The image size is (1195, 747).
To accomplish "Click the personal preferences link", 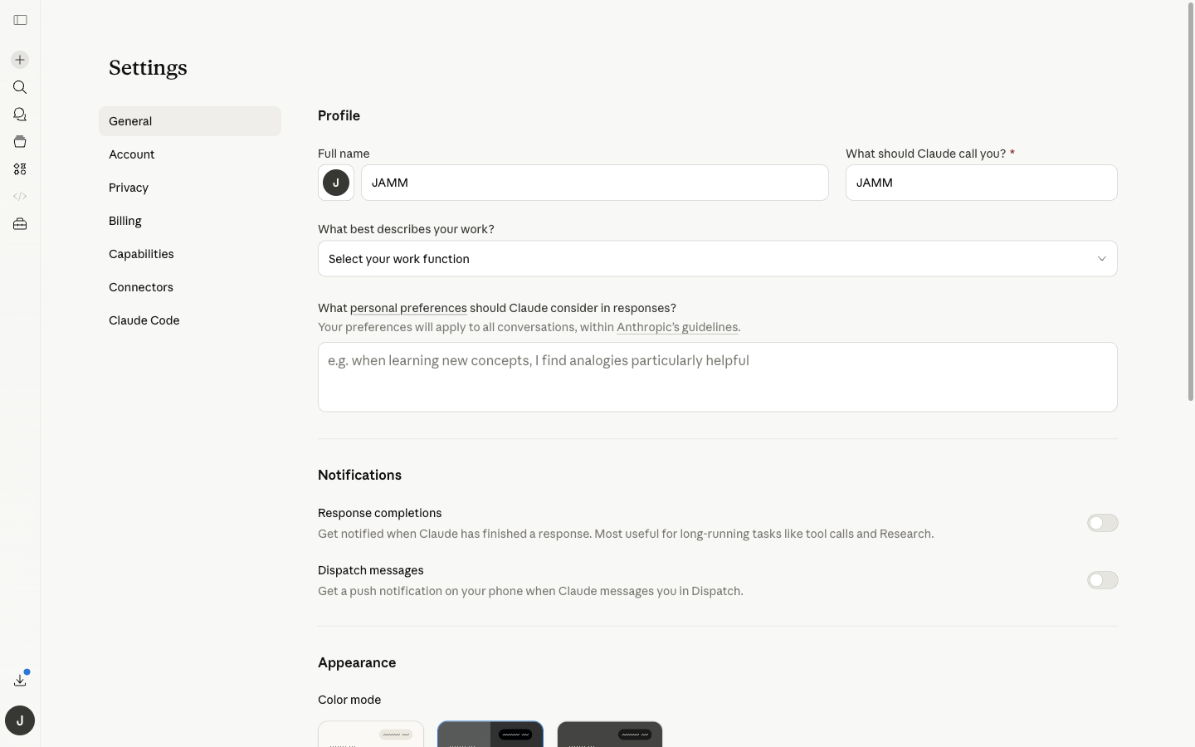I will click(408, 308).
